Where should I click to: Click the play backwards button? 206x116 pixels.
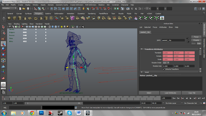point(187,98)
